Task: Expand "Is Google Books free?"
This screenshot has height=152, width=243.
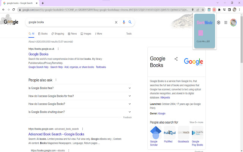Action: 80,88
